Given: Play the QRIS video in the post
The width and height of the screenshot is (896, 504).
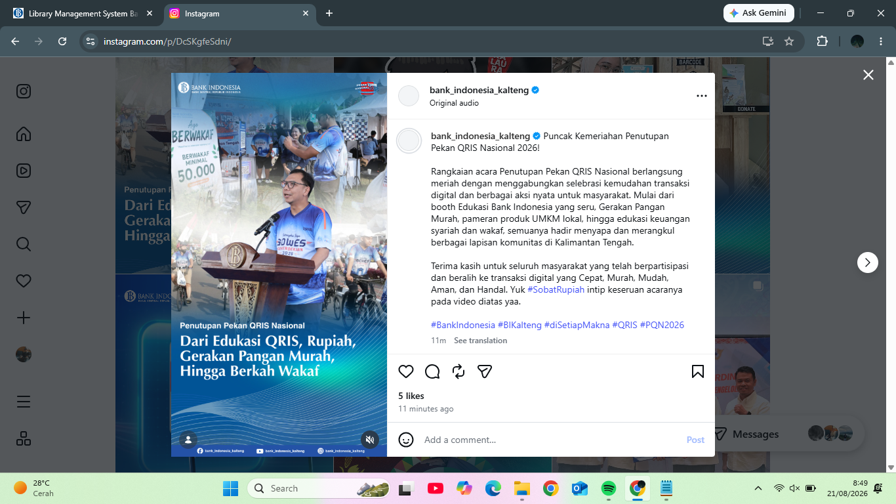Looking at the screenshot, I should point(279,264).
